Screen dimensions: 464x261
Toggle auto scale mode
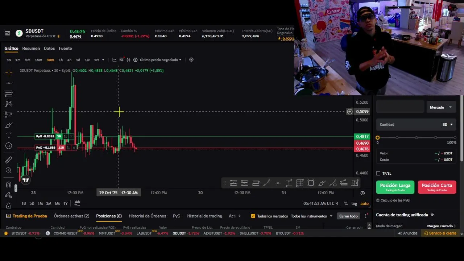coord(364,204)
